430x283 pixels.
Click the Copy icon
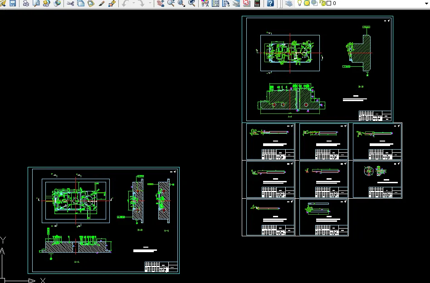coord(81,3)
